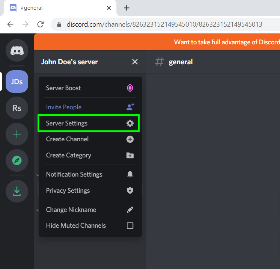
Task: Choose Server Boost from the menu
Action: click(90, 88)
